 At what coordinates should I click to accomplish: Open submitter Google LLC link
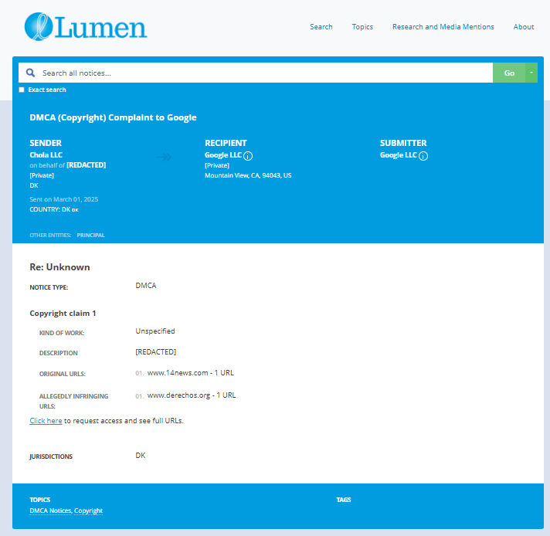pyautogui.click(x=399, y=154)
